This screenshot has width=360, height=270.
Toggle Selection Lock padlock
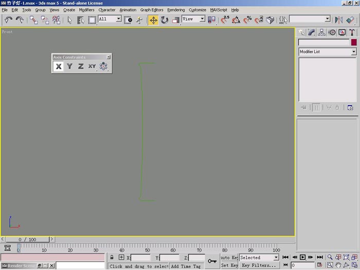pyautogui.click(x=112, y=257)
